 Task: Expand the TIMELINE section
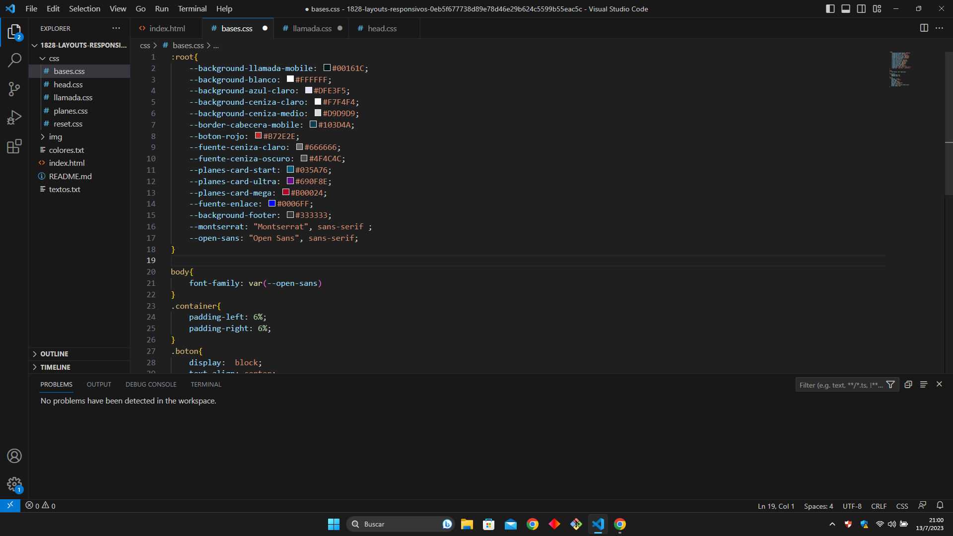(79, 367)
